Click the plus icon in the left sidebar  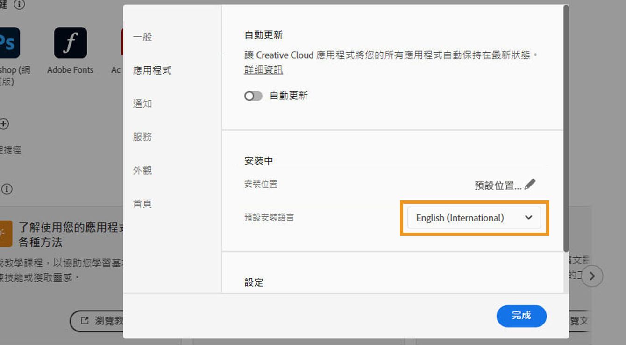tap(4, 124)
